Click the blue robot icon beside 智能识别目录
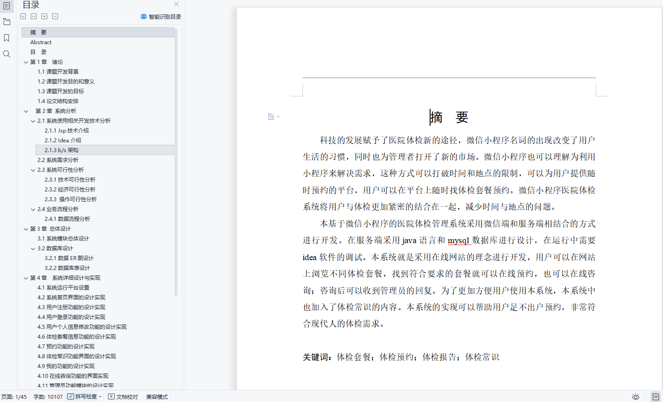 [x=144, y=17]
